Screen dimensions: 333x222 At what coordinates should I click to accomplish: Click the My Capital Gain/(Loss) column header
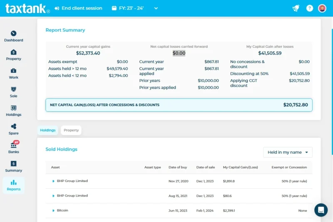click(241, 167)
